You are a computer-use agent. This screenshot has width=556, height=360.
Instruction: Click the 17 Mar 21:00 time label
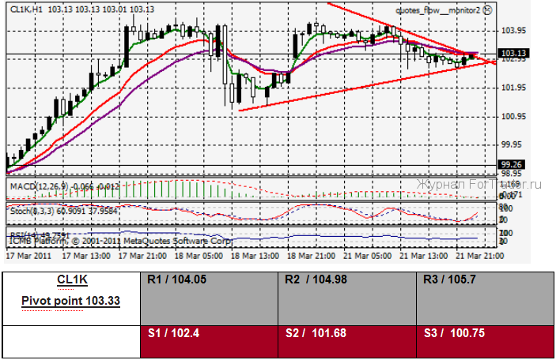(x=142, y=256)
